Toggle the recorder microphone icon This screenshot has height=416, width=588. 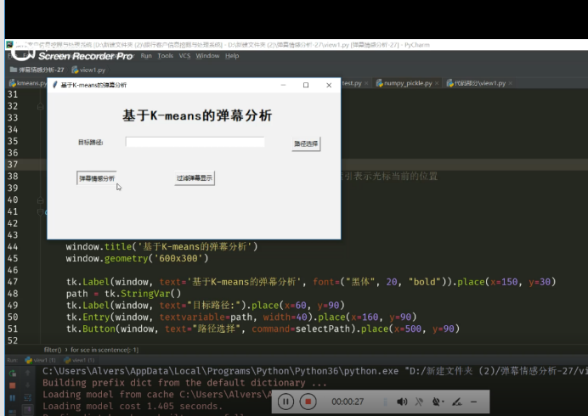419,402
